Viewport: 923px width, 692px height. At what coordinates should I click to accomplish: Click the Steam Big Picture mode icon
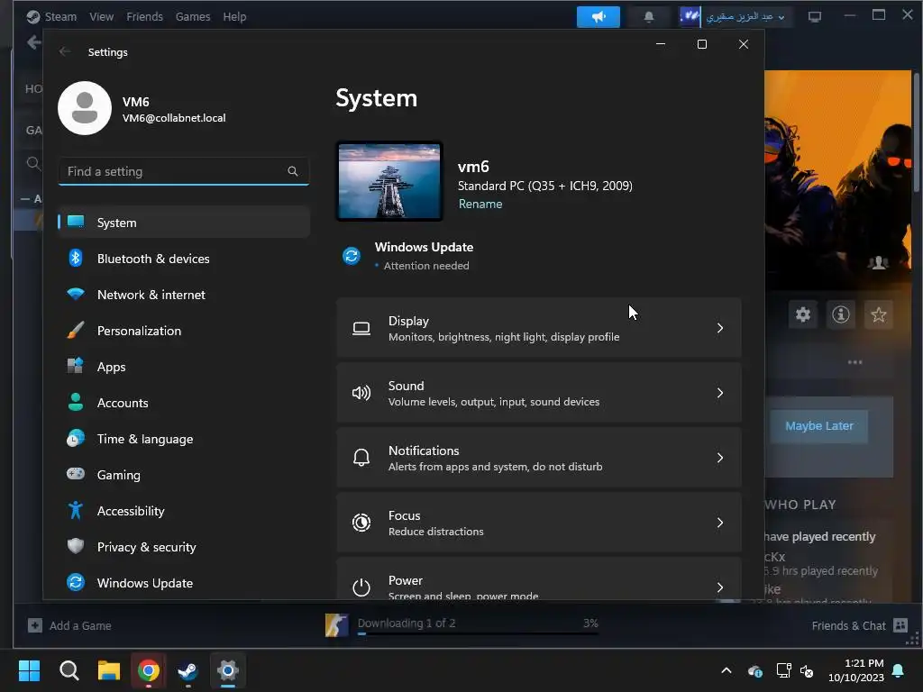(815, 16)
